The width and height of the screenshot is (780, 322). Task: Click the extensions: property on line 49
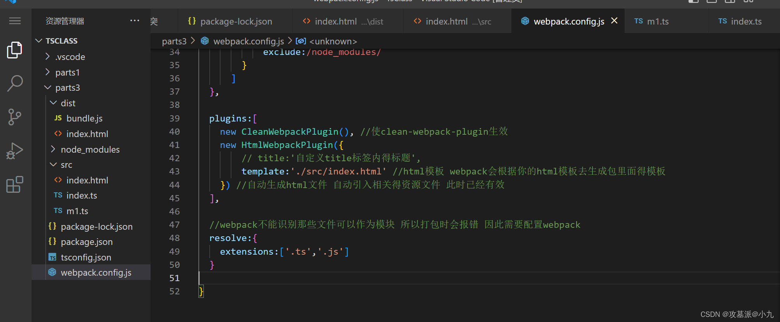(249, 252)
